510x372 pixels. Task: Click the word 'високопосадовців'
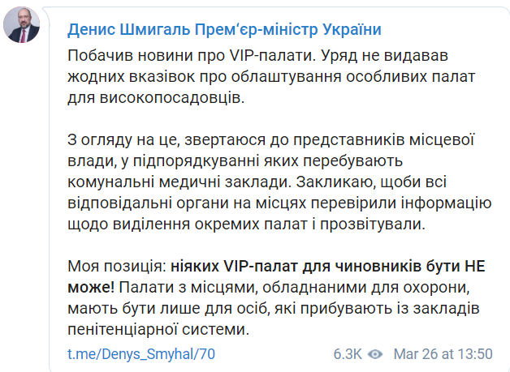[171, 98]
